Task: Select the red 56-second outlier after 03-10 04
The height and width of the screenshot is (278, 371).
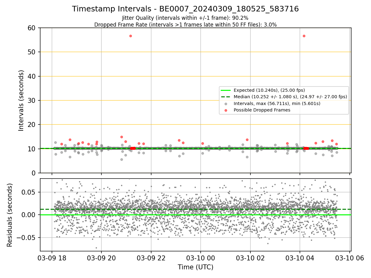Action: point(304,36)
